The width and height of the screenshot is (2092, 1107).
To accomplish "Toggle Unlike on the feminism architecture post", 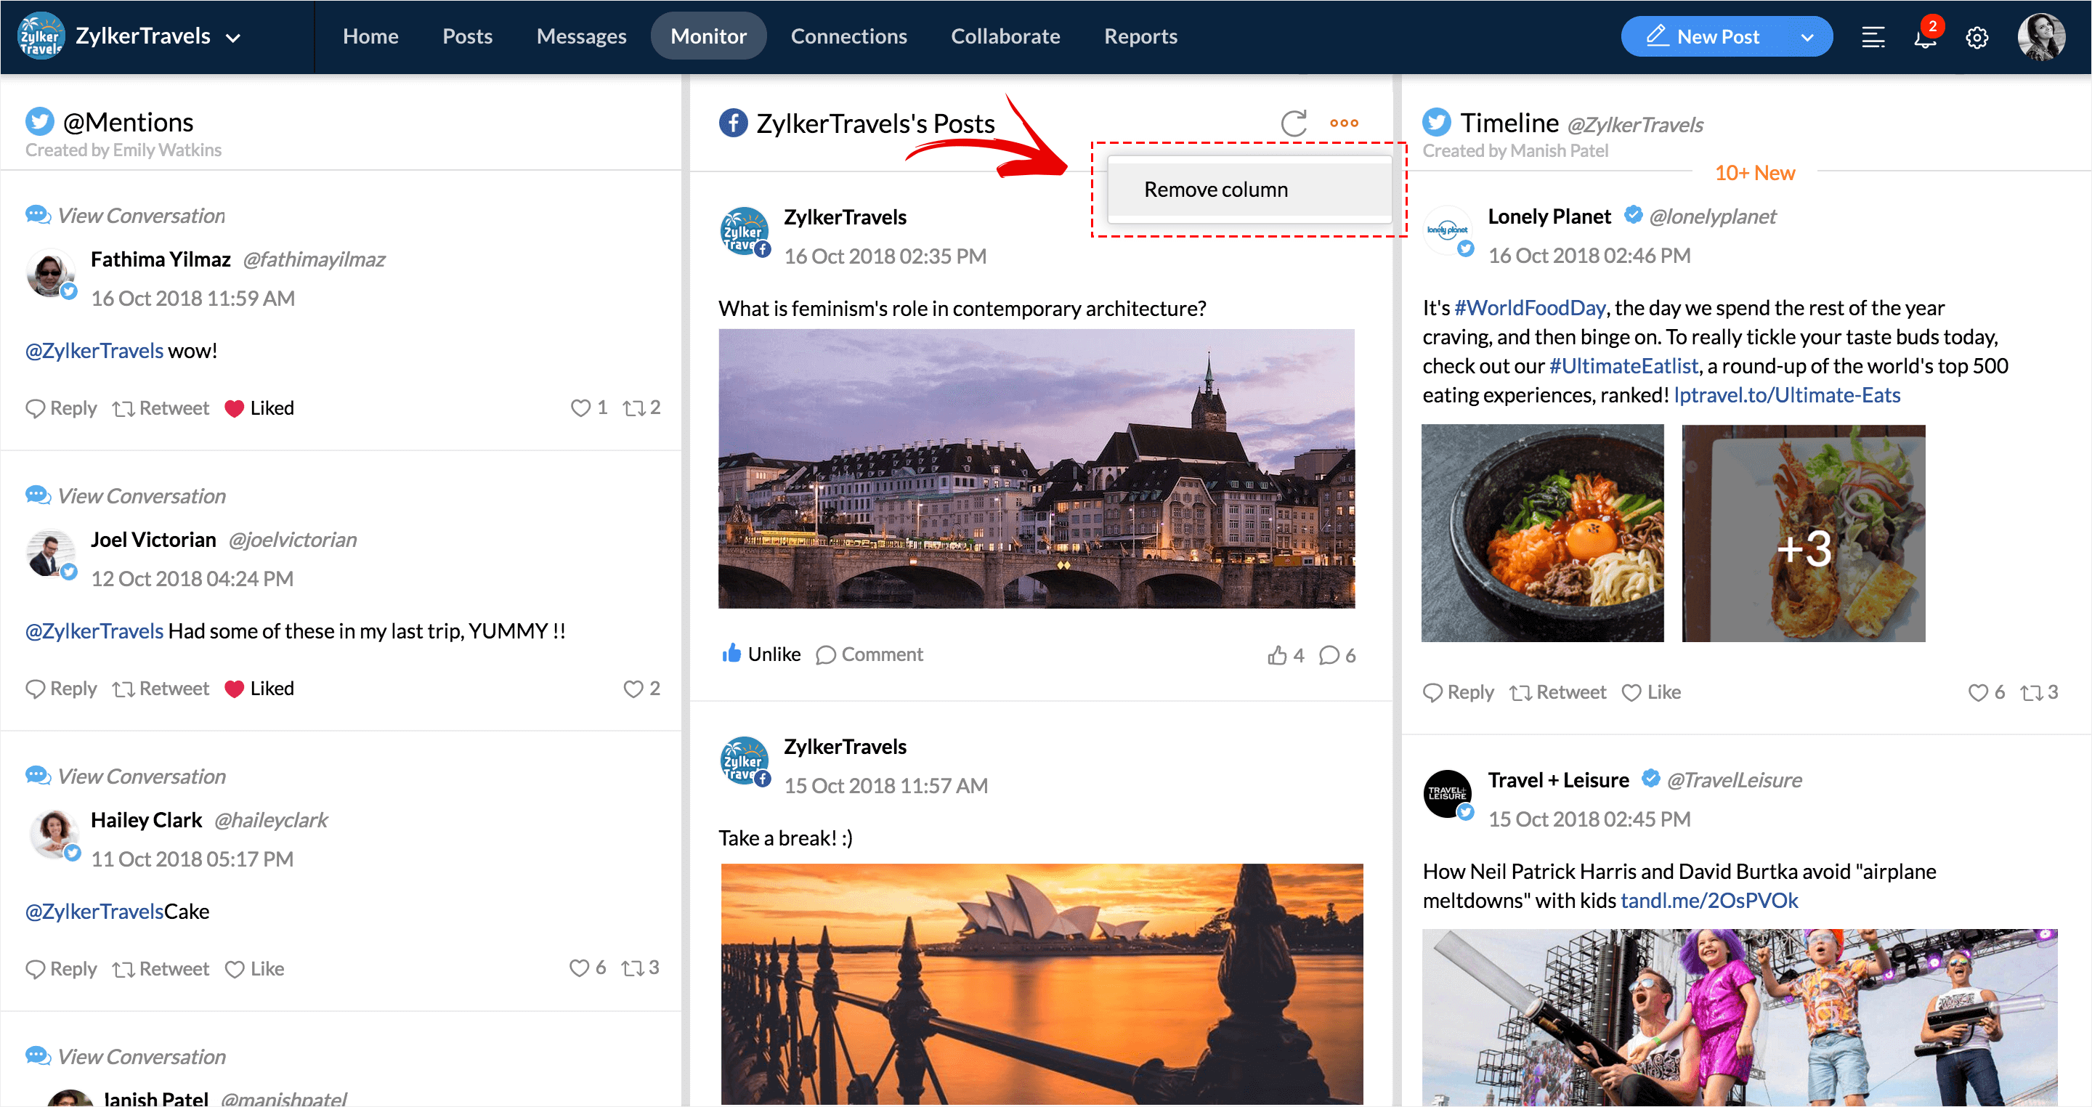I will point(761,654).
